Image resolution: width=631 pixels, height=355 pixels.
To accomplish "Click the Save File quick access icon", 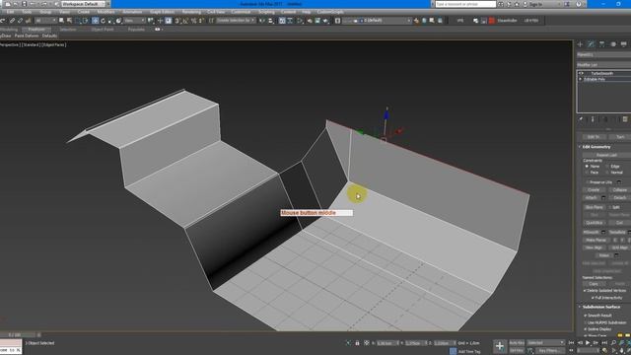I will pyautogui.click(x=24, y=4).
